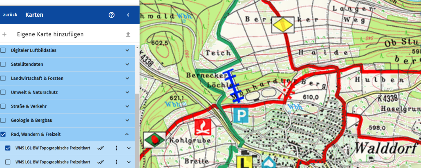Select the Landwirtschaft & Forsten category

(37, 78)
